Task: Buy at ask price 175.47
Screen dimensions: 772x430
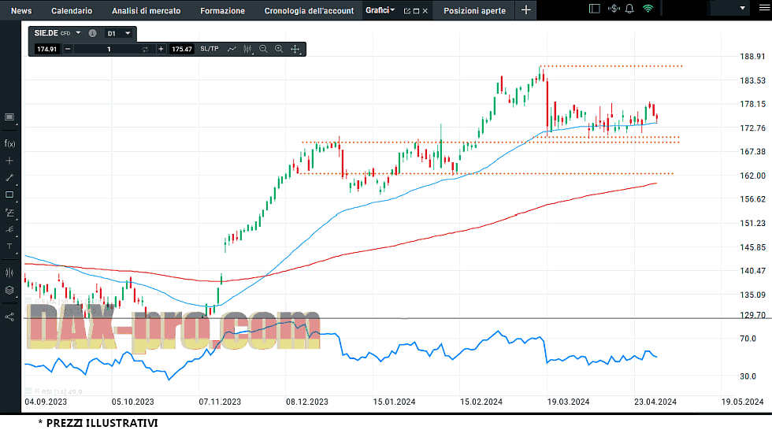Action: pos(182,49)
